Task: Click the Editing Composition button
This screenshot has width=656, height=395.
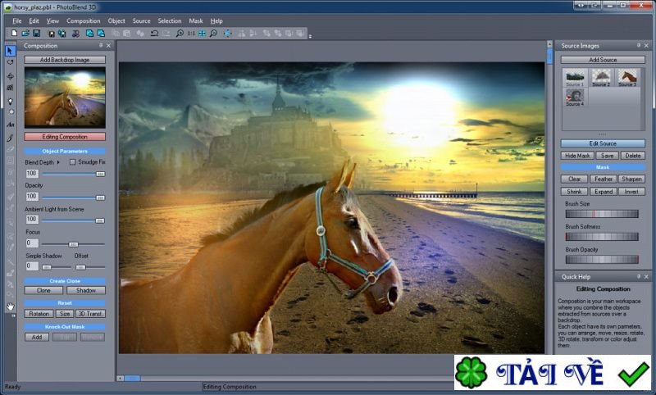Action: [x=65, y=137]
